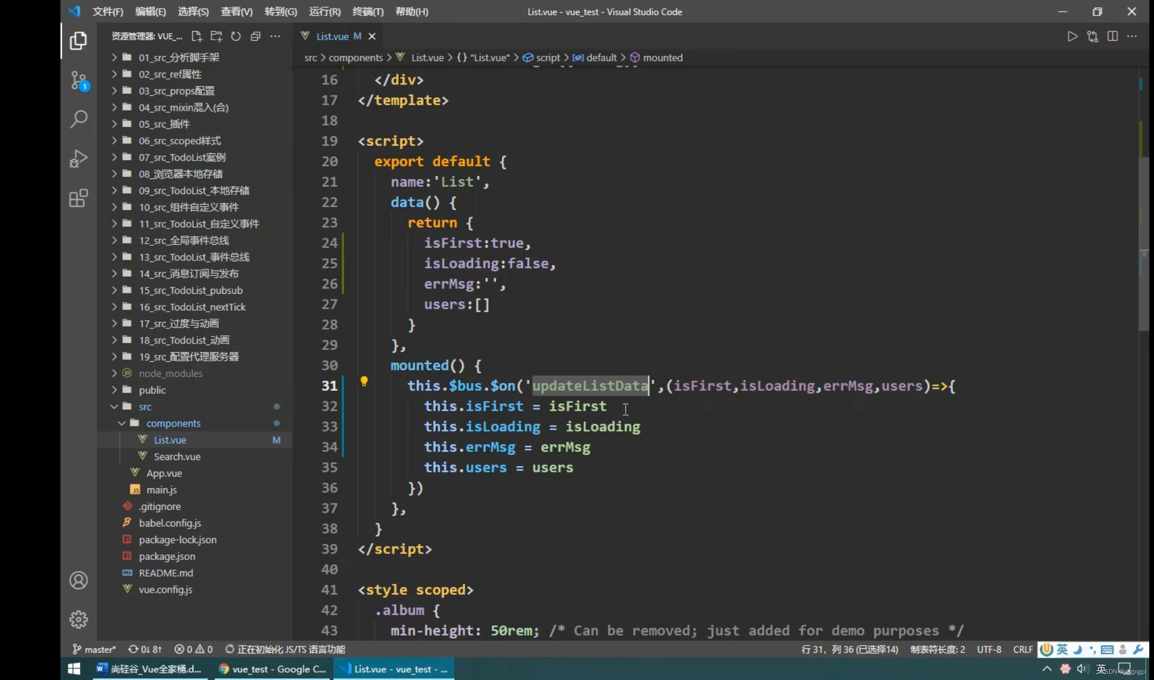Screen dimensions: 1154x680
Task: Select the List.vue editor tab
Action: point(338,36)
